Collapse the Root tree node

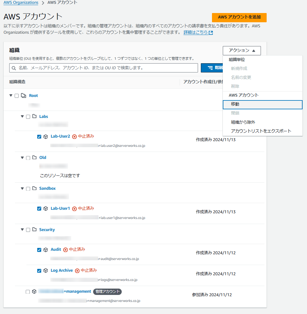click(11, 96)
